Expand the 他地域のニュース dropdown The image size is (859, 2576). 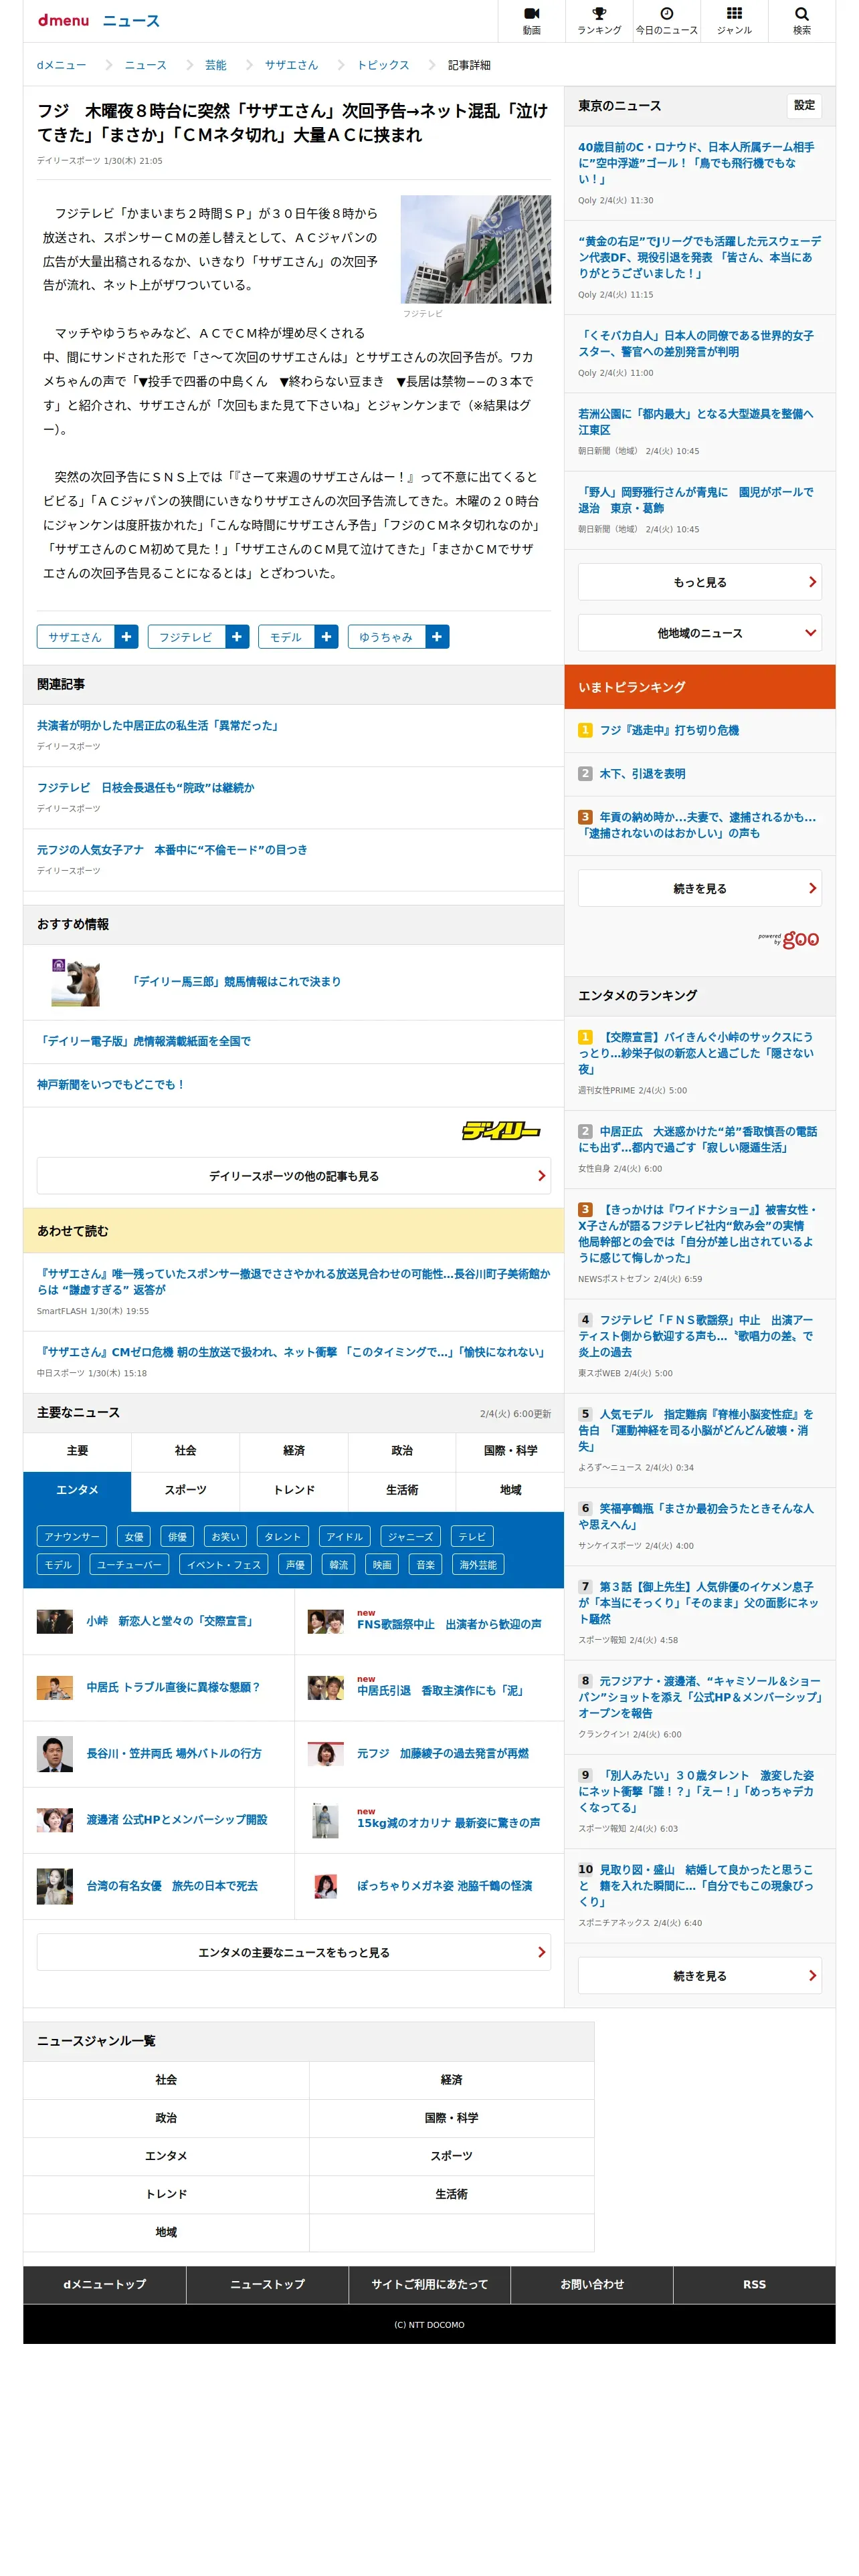coord(699,632)
